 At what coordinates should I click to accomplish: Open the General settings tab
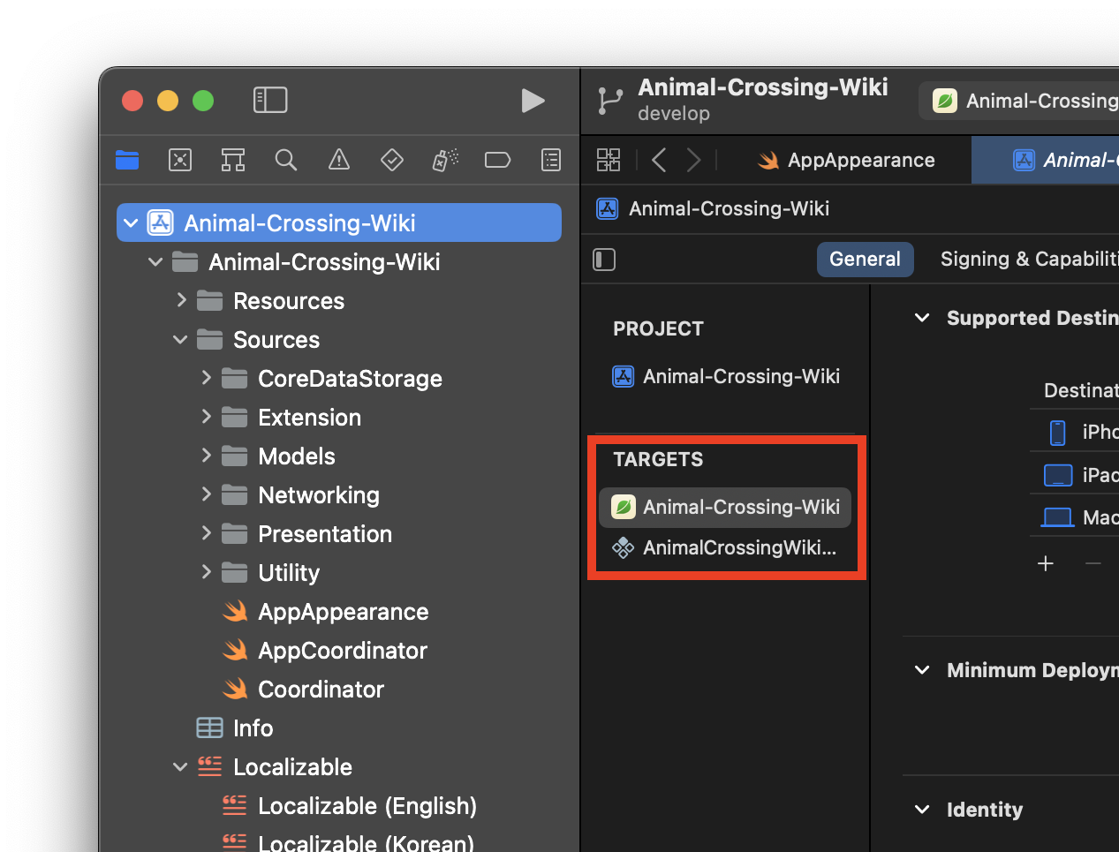click(866, 260)
